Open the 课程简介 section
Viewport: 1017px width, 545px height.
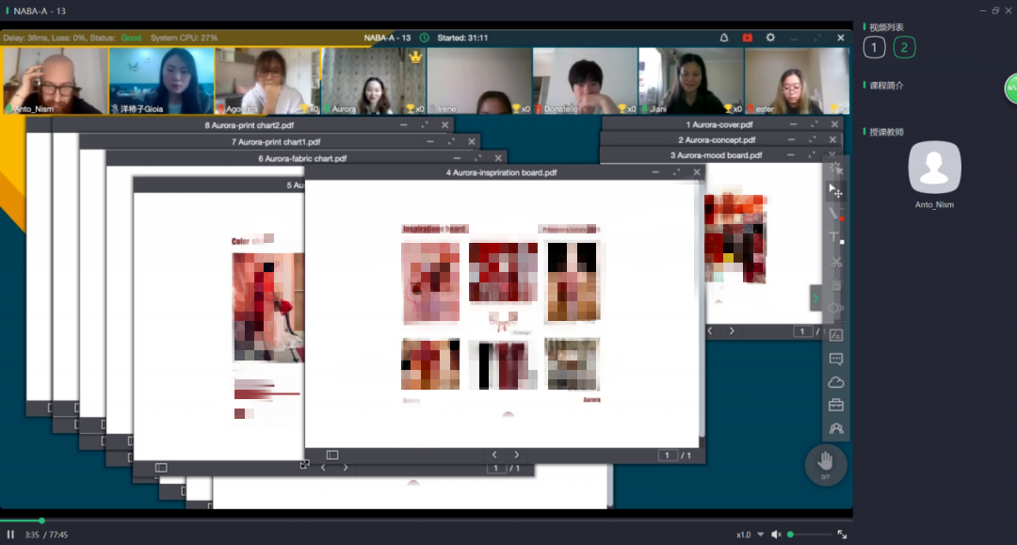[x=886, y=86]
